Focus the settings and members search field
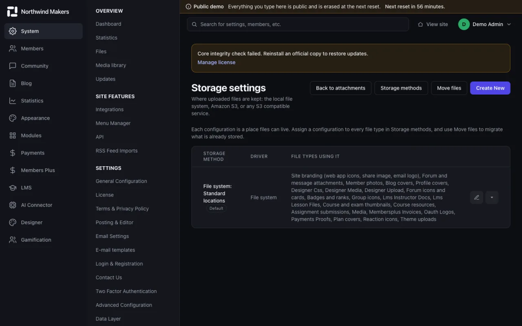Screen dimensions: 522x326 [298, 24]
